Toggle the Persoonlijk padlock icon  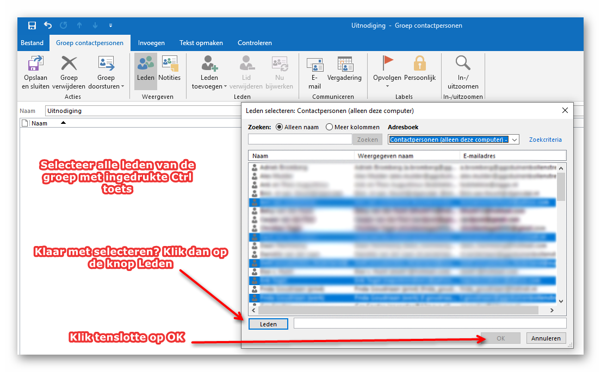click(x=419, y=64)
